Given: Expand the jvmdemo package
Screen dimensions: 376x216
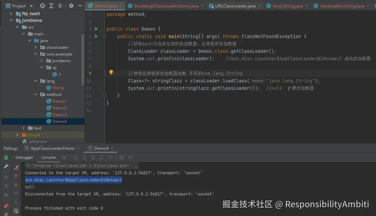Looking at the screenshot, I should click(x=42, y=61).
